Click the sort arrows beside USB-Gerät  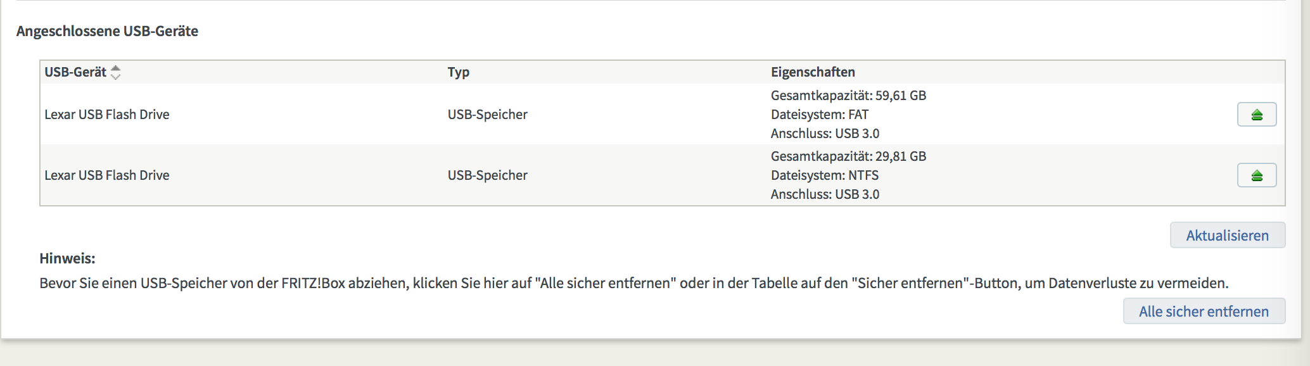[x=115, y=72]
